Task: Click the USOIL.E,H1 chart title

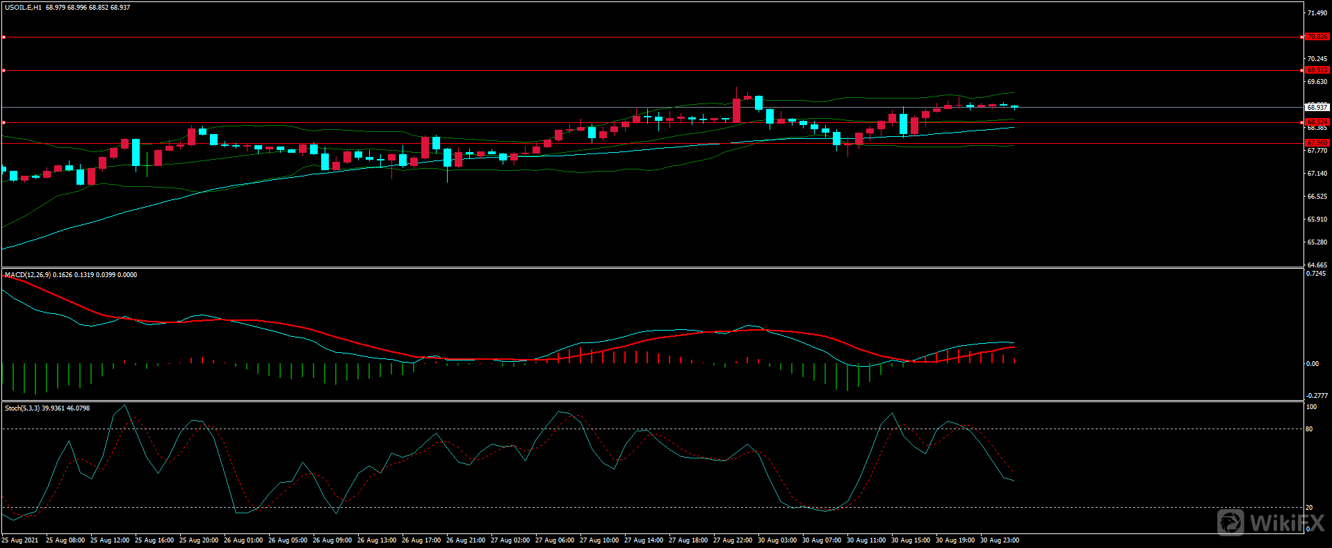Action: [x=24, y=8]
